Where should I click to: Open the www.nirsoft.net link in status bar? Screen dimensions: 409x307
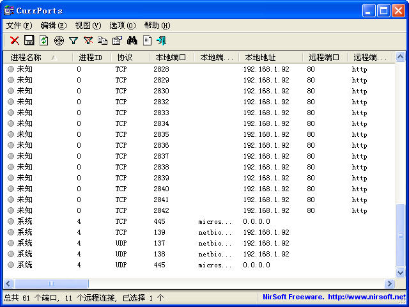(367, 297)
